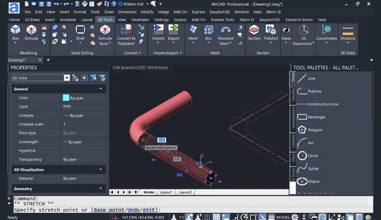Click the cyan Color swatch ByLayer

pyautogui.click(x=66, y=98)
